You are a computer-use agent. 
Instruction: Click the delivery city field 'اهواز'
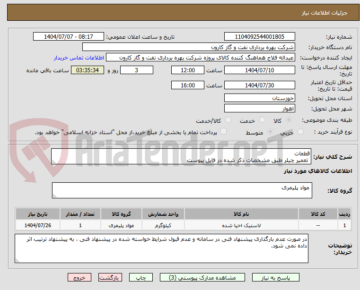260,109
